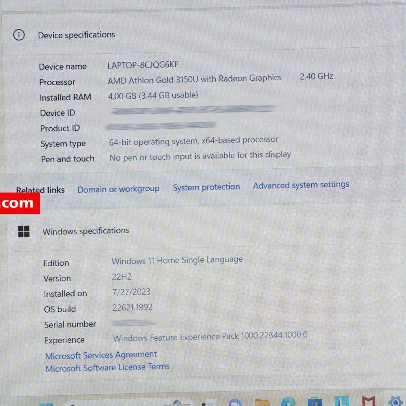Click the Related links label
This screenshot has height=406, width=406.
coord(41,190)
